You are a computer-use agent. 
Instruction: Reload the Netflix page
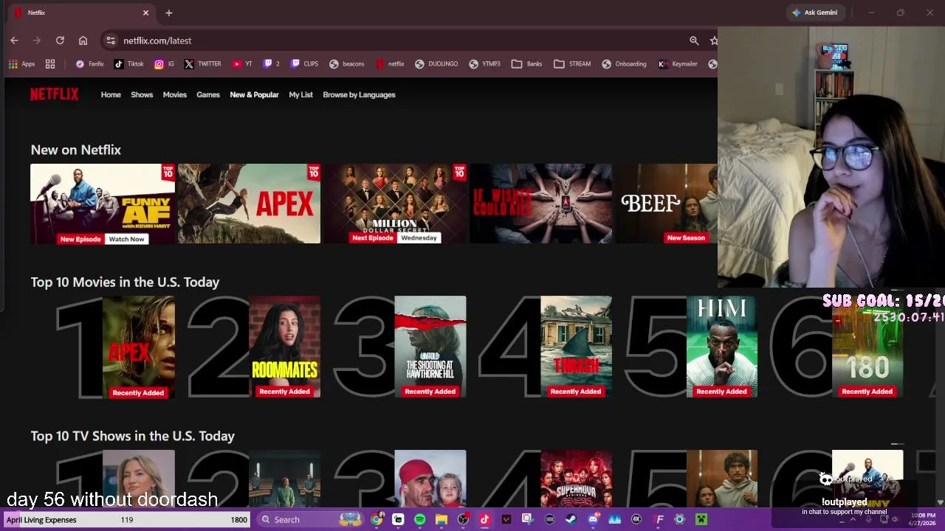pos(60,41)
